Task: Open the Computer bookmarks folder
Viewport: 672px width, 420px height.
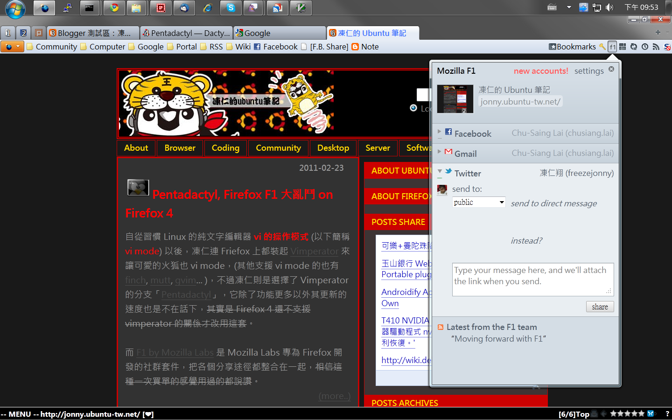Action: tap(103, 47)
